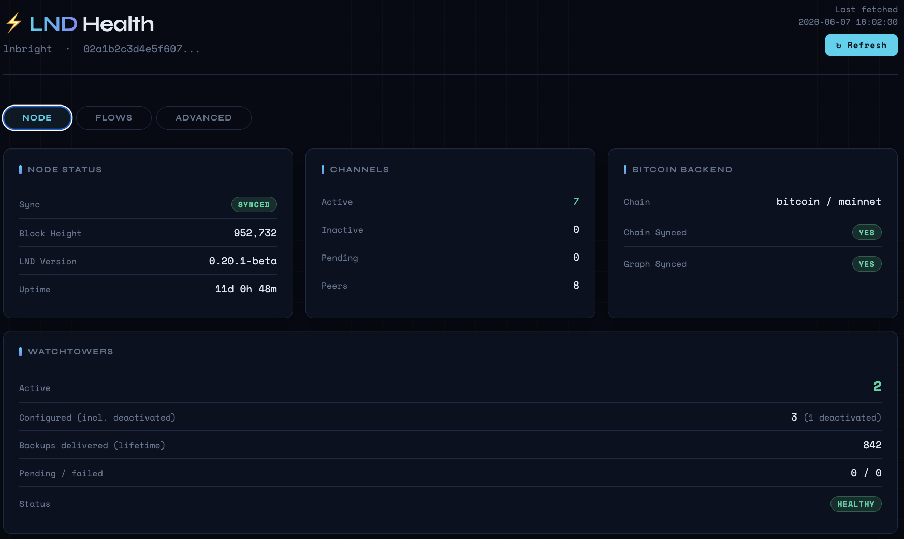Viewport: 904px width, 539px height.
Task: Click the Backups delivered (lifetime) label
Action: tap(92, 445)
